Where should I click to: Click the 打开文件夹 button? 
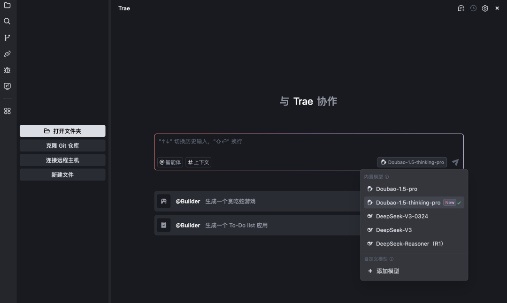tap(62, 131)
